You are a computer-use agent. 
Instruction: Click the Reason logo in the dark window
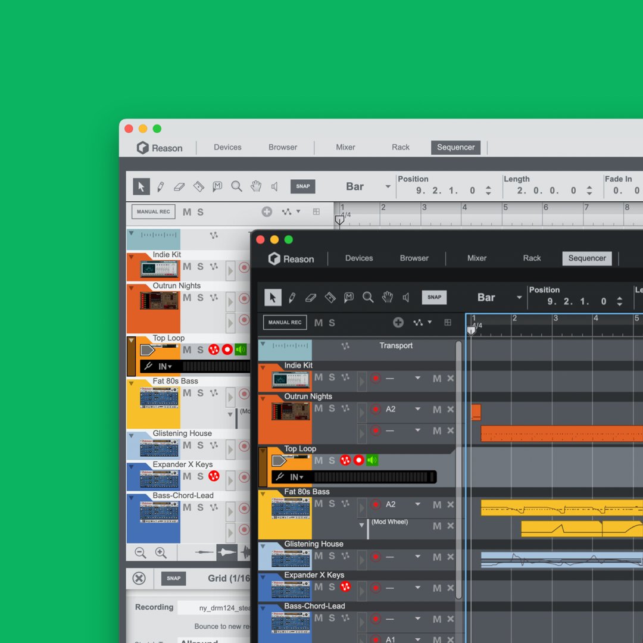point(291,259)
